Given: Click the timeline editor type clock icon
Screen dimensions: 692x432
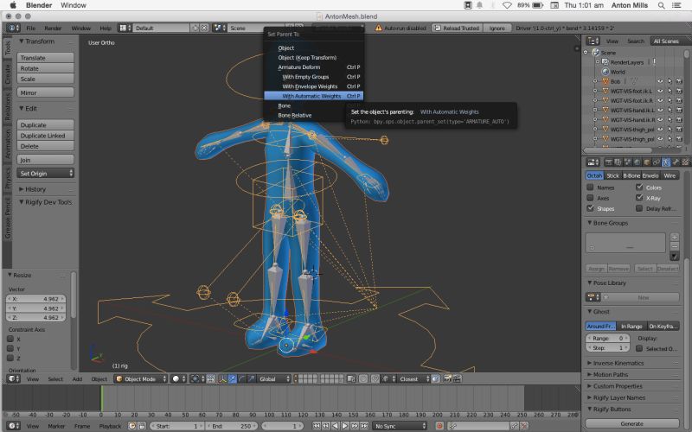Looking at the screenshot, I should pyautogui.click(x=11, y=426).
